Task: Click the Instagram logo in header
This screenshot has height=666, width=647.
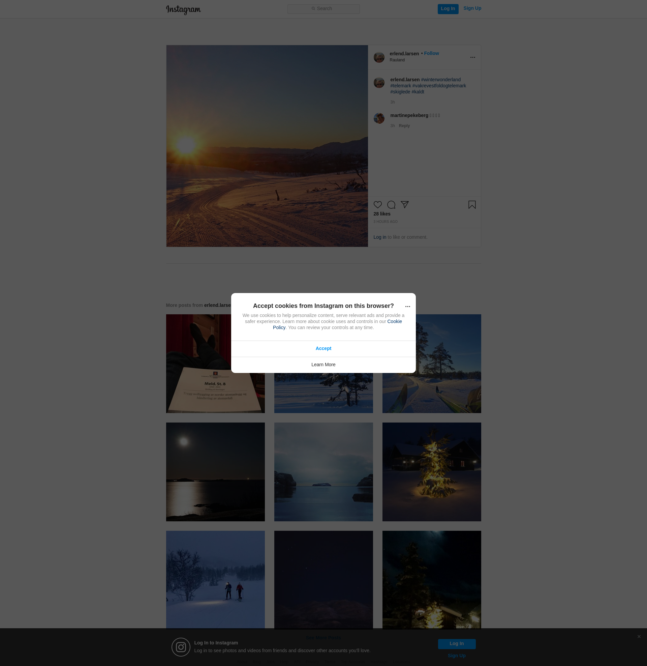Action: pos(183,9)
